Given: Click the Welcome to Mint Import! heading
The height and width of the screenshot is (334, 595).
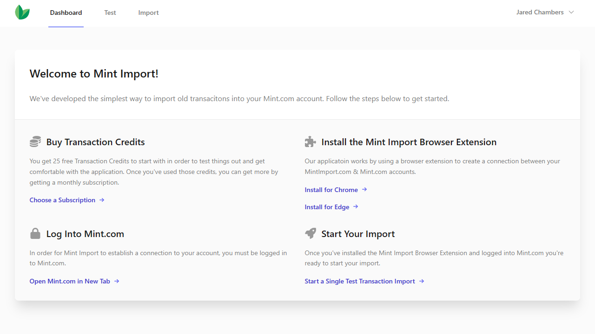Looking at the screenshot, I should pos(94,73).
